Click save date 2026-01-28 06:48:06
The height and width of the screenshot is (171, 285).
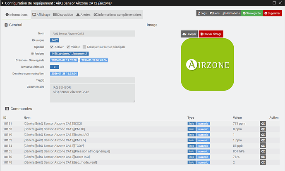94,60
